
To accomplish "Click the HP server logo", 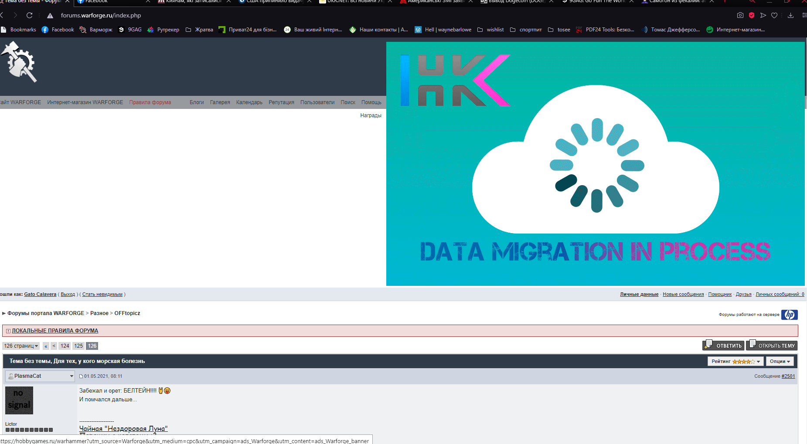I will pyautogui.click(x=790, y=315).
